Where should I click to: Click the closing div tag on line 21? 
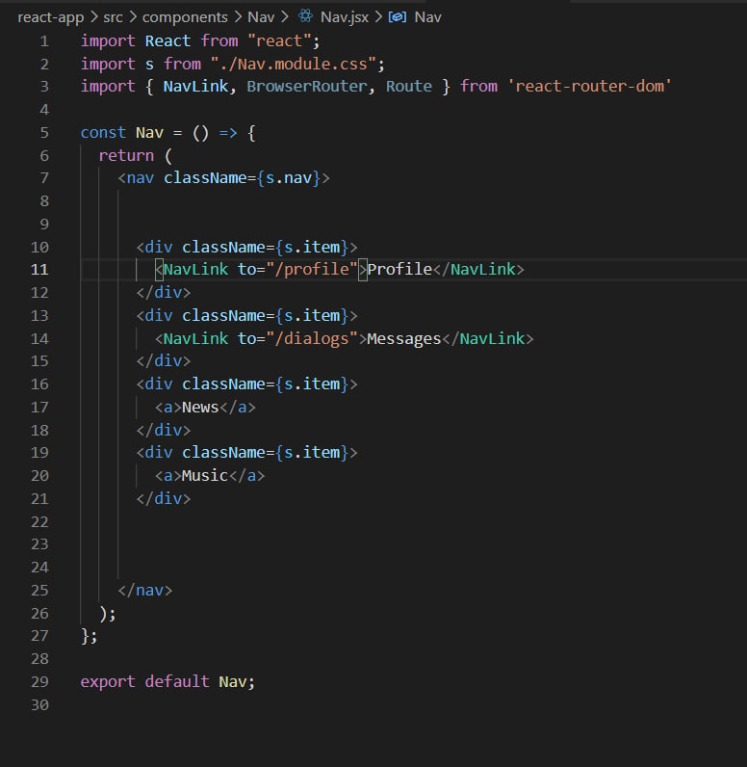coord(164,498)
